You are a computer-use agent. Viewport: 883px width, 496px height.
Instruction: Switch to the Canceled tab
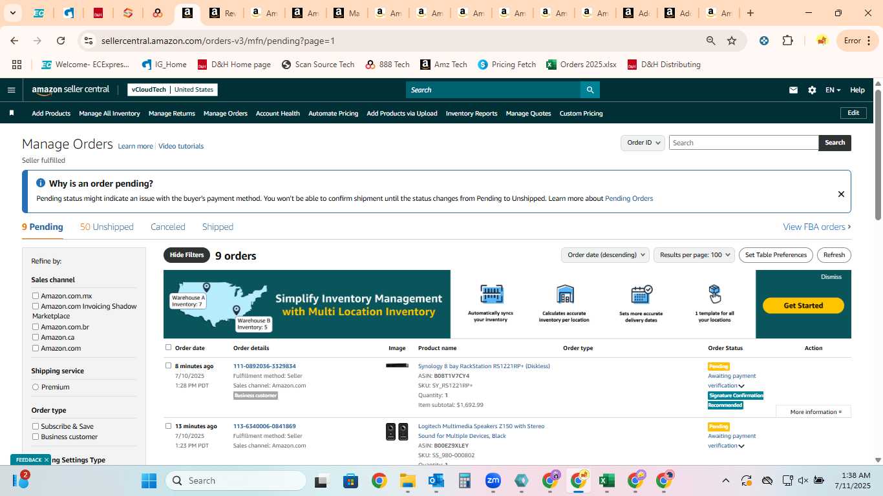168,227
